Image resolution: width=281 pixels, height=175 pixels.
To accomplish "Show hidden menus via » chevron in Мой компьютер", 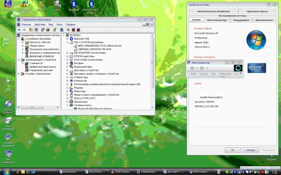I will (x=241, y=73).
